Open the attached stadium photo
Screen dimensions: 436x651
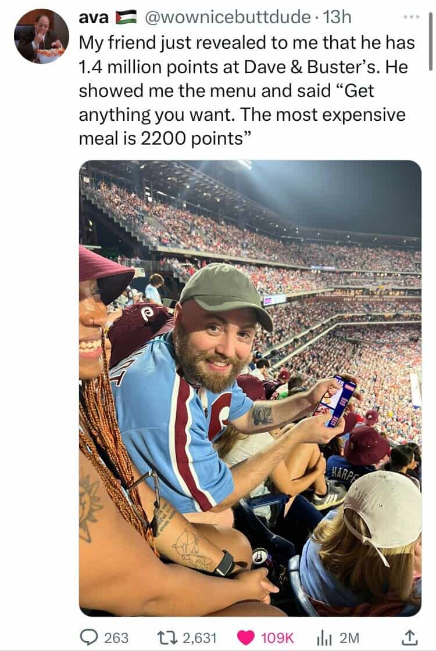250,388
